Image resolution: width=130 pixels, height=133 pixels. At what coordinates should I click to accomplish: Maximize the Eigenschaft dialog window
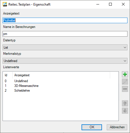(110, 4)
